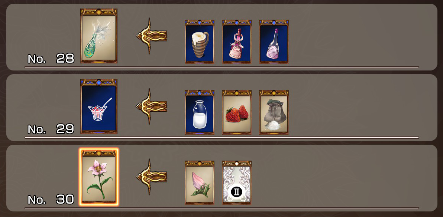The height and width of the screenshot is (217, 443).
Task: Open the white card marked II
Action: click(237, 183)
